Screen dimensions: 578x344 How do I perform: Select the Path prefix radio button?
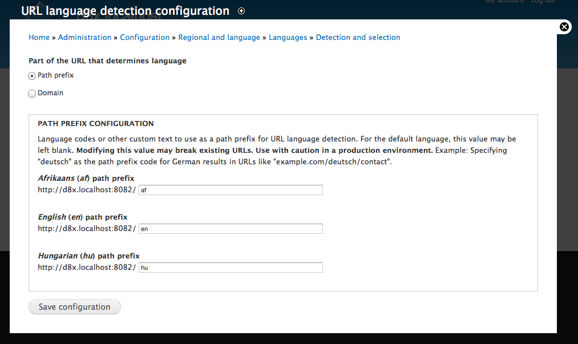32,75
